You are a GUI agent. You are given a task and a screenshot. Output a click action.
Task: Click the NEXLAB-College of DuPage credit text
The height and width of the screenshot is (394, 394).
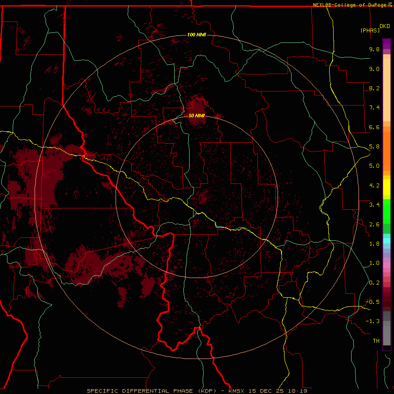click(x=352, y=5)
